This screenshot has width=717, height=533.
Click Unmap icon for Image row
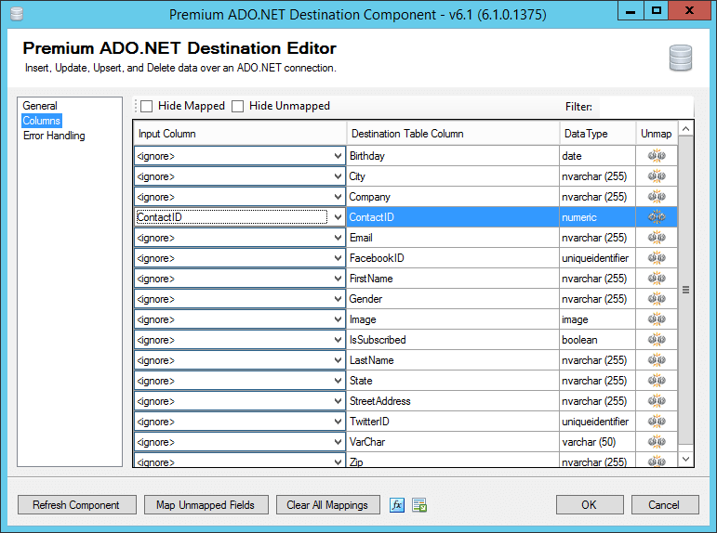[x=657, y=319]
